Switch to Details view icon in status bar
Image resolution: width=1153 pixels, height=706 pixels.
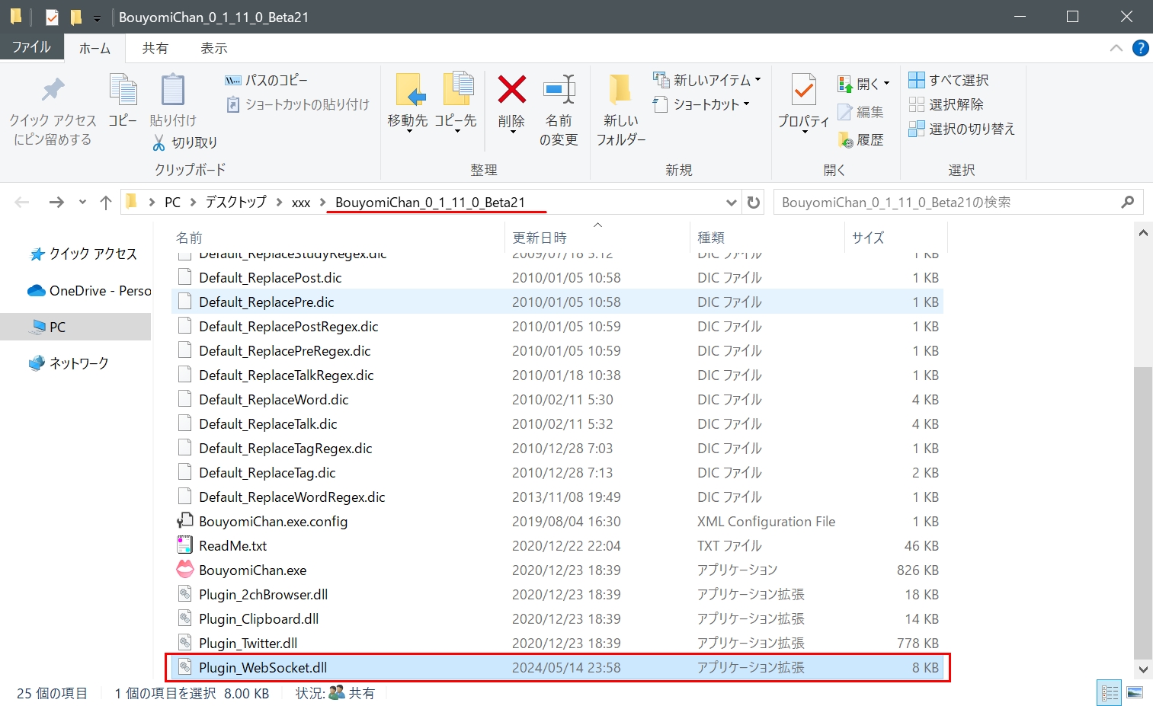(x=1110, y=693)
